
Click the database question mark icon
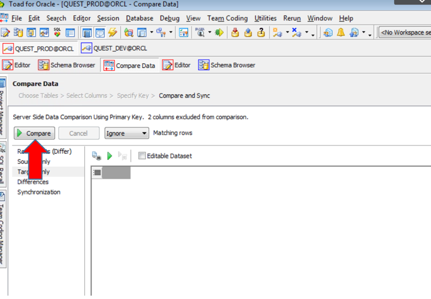point(261,32)
